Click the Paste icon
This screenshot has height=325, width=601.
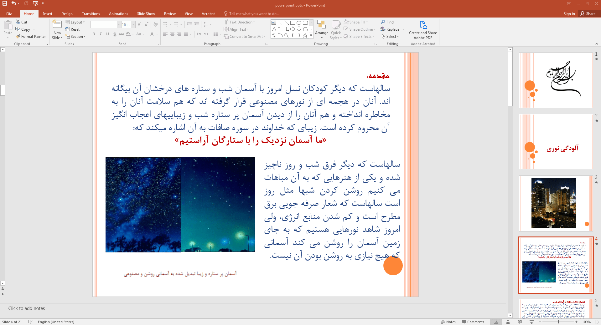point(8,25)
